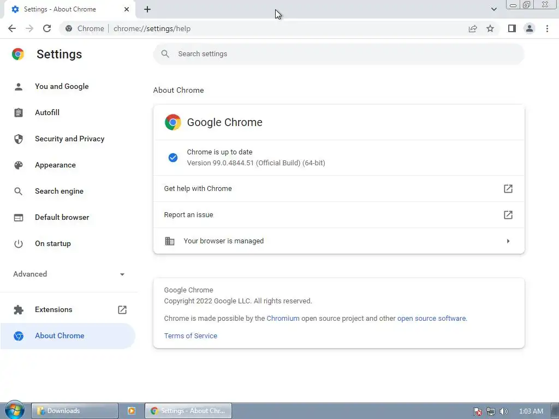559x419 pixels.
Task: Close the Settings - About Chrome tab
Action: (127, 9)
